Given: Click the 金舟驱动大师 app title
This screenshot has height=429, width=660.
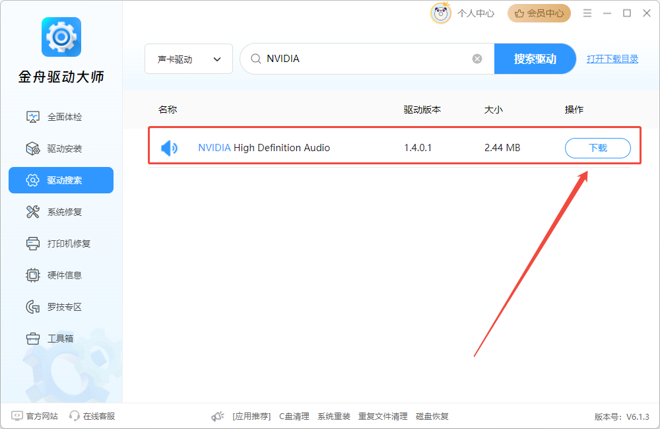Looking at the screenshot, I should pyautogui.click(x=61, y=77).
